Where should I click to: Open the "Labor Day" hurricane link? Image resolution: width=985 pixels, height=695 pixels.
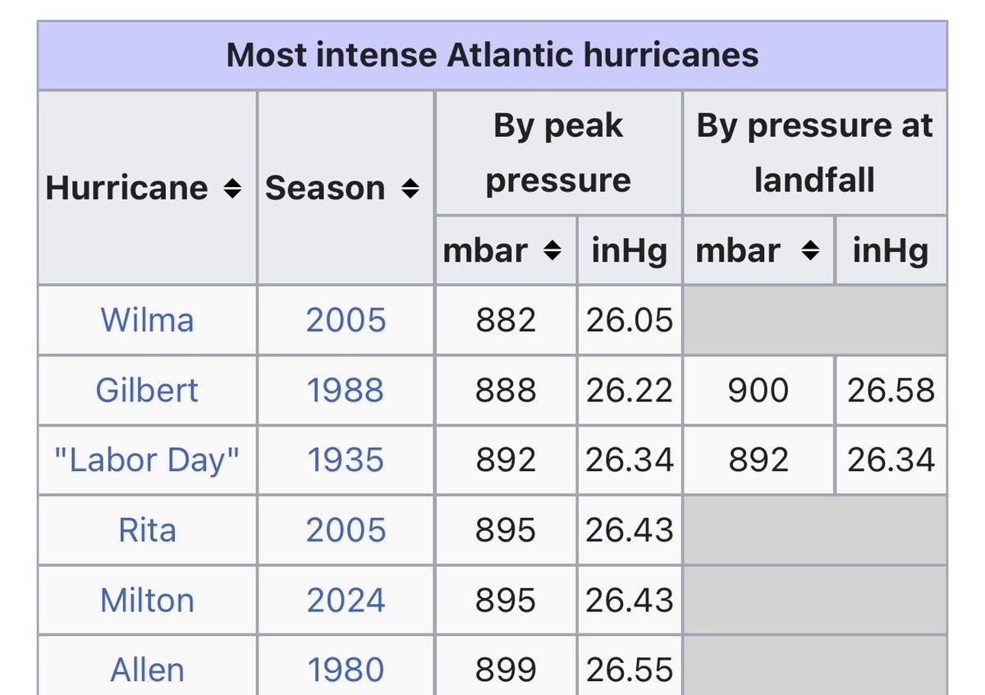(x=147, y=460)
